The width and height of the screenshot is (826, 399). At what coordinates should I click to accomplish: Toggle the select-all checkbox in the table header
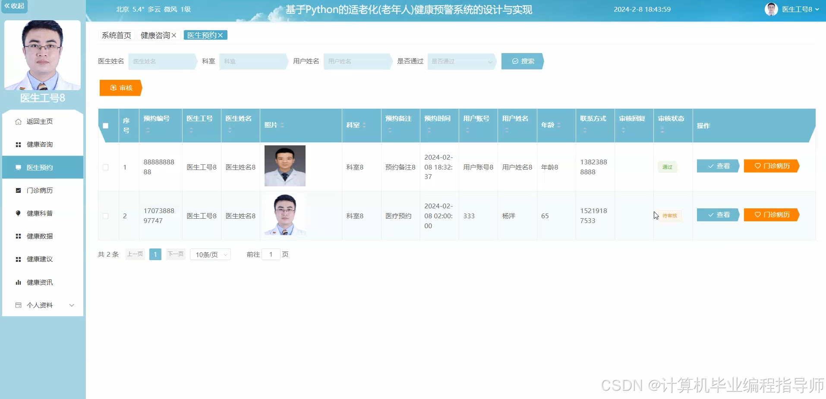coord(105,126)
